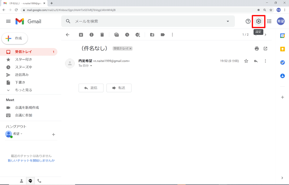Open the email in a new window

tap(266, 49)
